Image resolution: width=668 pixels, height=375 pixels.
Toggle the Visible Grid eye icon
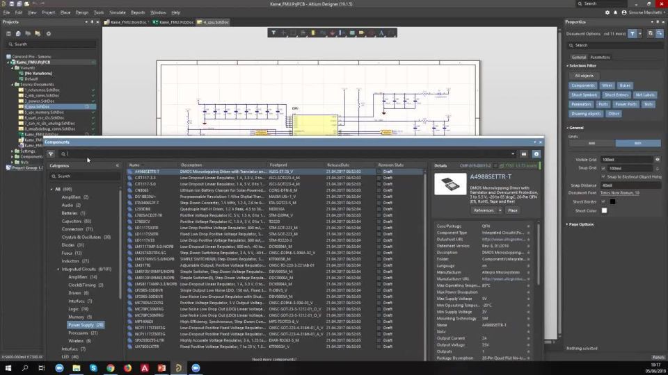pyautogui.click(x=658, y=160)
